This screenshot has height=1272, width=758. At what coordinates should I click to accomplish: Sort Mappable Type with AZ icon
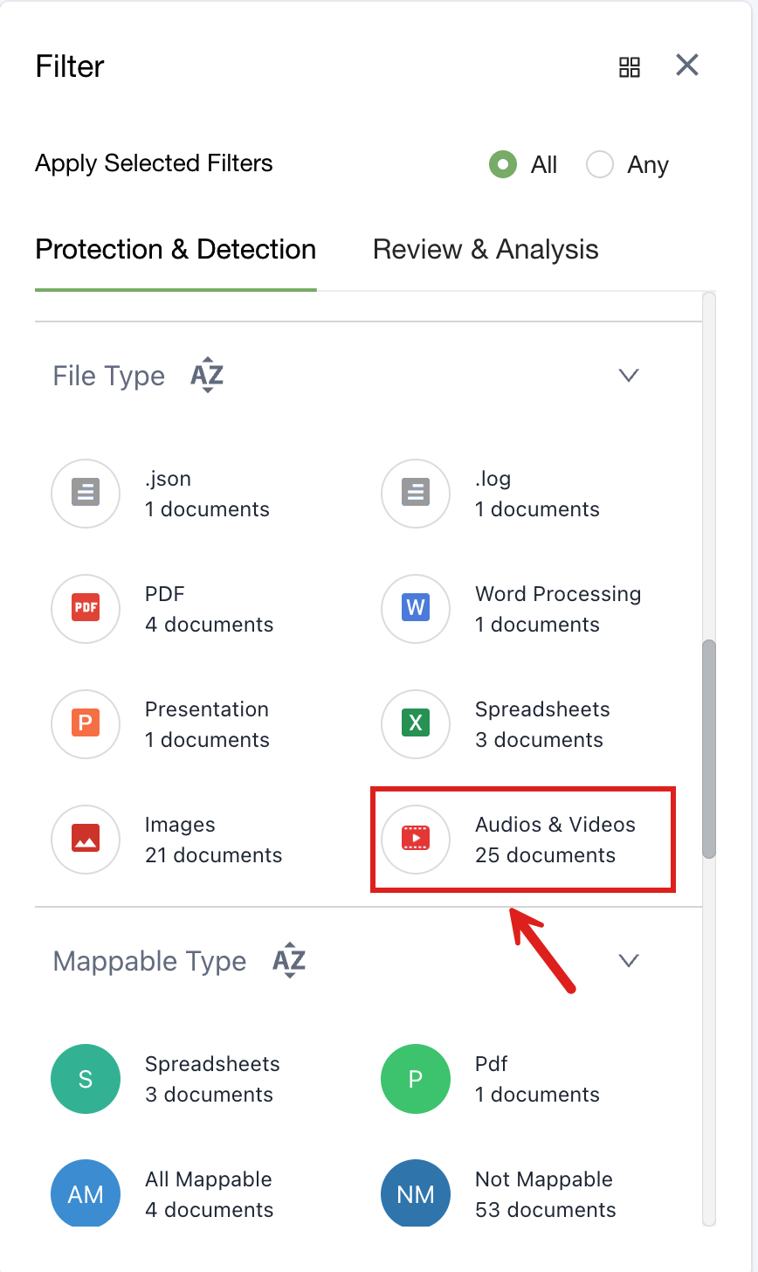point(289,961)
